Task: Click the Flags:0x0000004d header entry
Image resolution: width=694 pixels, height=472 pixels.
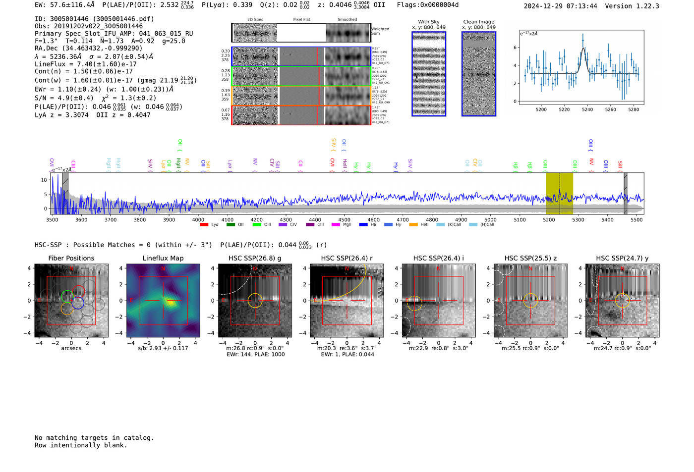Action: point(428,5)
